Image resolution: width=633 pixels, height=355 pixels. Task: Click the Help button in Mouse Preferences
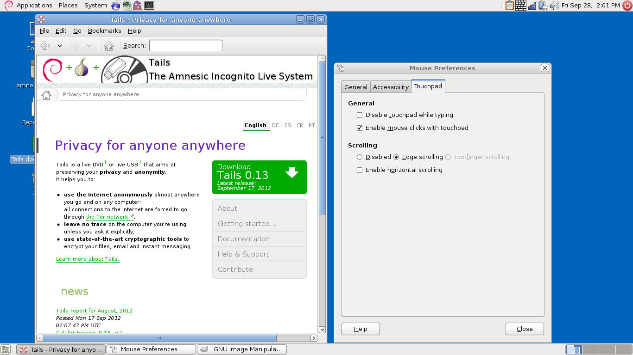point(361,329)
